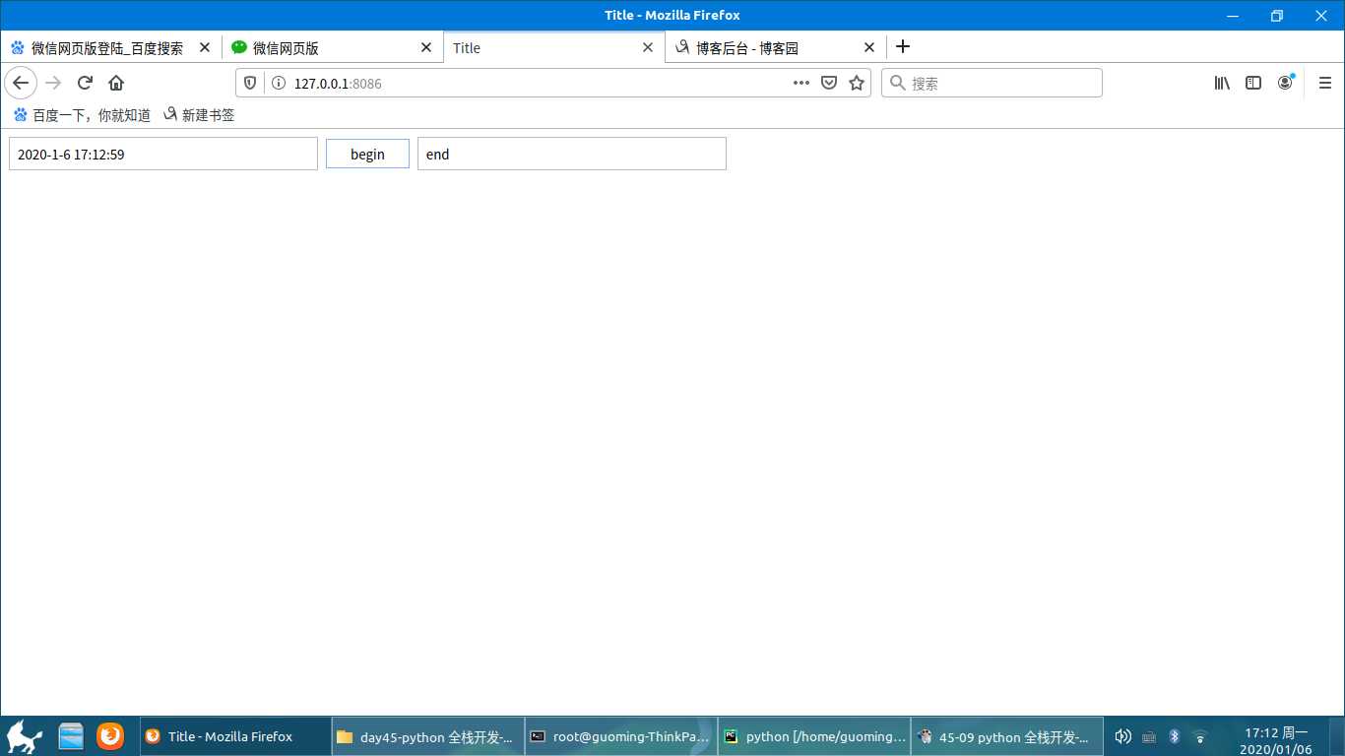Open the clock and calendar
This screenshot has height=756, width=1345.
click(1276, 741)
